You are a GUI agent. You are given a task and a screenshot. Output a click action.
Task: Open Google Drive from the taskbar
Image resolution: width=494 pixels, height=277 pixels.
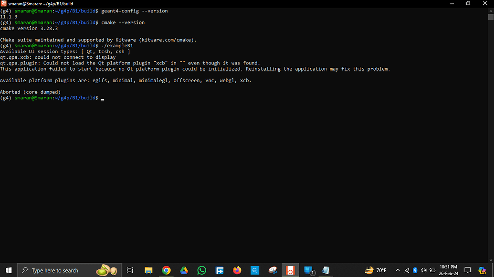(x=184, y=270)
